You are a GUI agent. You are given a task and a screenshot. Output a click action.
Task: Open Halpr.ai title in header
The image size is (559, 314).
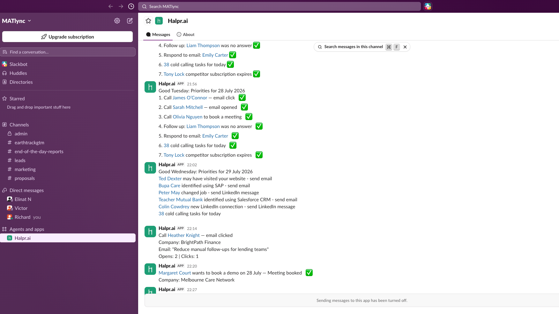[178, 21]
